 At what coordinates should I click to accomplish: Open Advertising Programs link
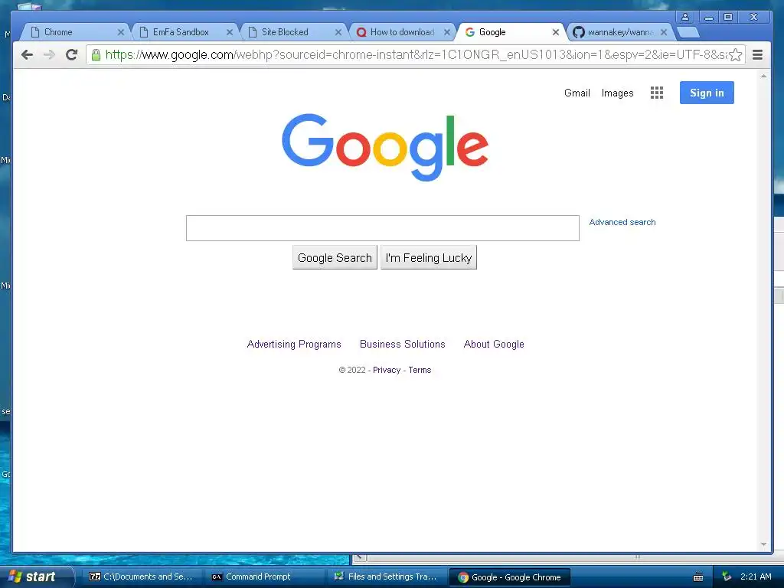click(x=294, y=344)
